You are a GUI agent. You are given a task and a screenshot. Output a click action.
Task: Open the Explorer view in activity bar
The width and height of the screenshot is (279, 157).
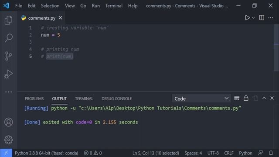click(8, 20)
